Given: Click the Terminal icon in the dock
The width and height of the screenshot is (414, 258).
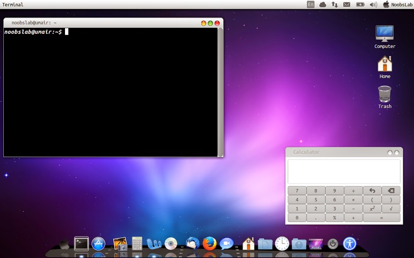Looking at the screenshot, I should [x=82, y=244].
